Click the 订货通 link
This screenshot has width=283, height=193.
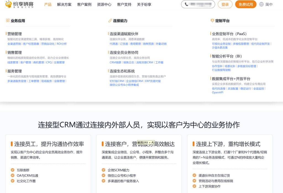pos(124,44)
